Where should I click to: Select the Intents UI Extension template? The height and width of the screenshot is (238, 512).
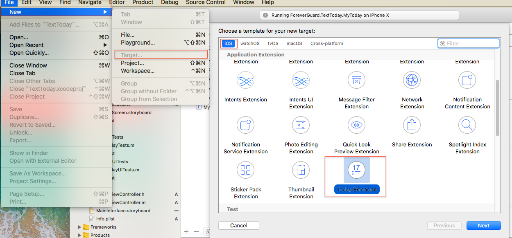(301, 90)
